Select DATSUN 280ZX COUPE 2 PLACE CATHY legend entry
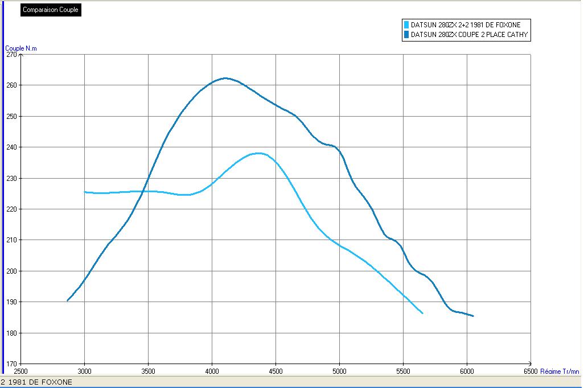 [x=469, y=35]
